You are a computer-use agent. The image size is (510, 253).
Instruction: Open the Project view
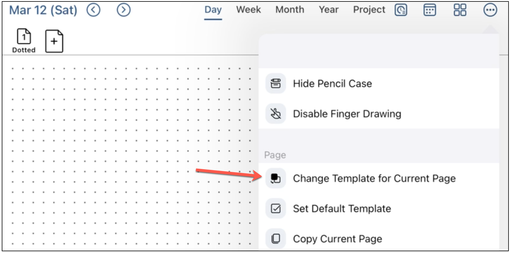pos(369,9)
